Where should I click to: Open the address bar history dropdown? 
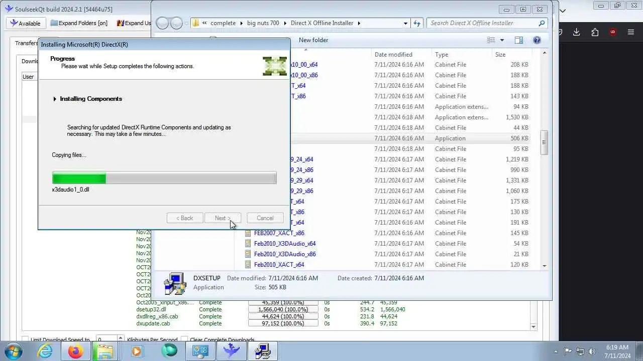405,23
